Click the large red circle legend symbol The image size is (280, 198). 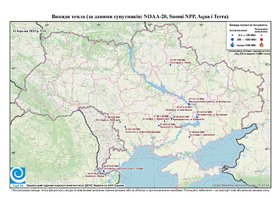click(x=262, y=39)
